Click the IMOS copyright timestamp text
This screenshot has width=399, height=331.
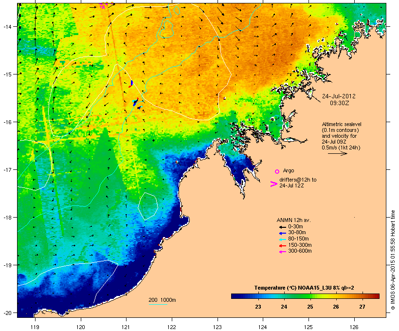pos(393,260)
